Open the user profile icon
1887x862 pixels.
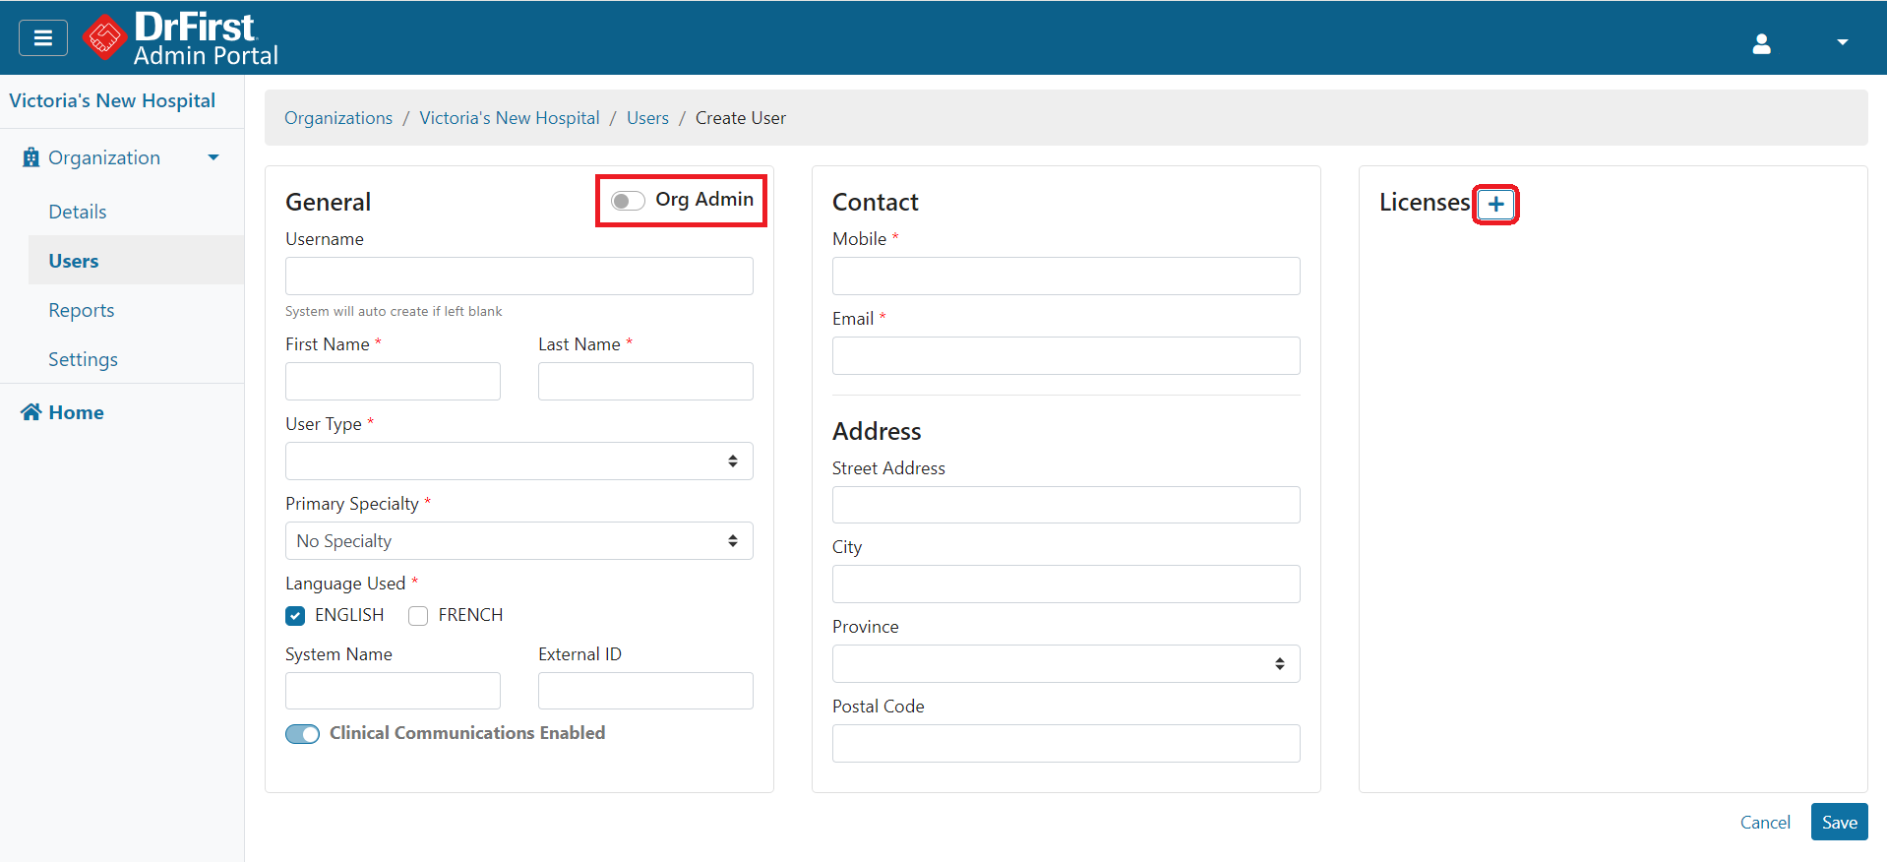click(x=1761, y=43)
